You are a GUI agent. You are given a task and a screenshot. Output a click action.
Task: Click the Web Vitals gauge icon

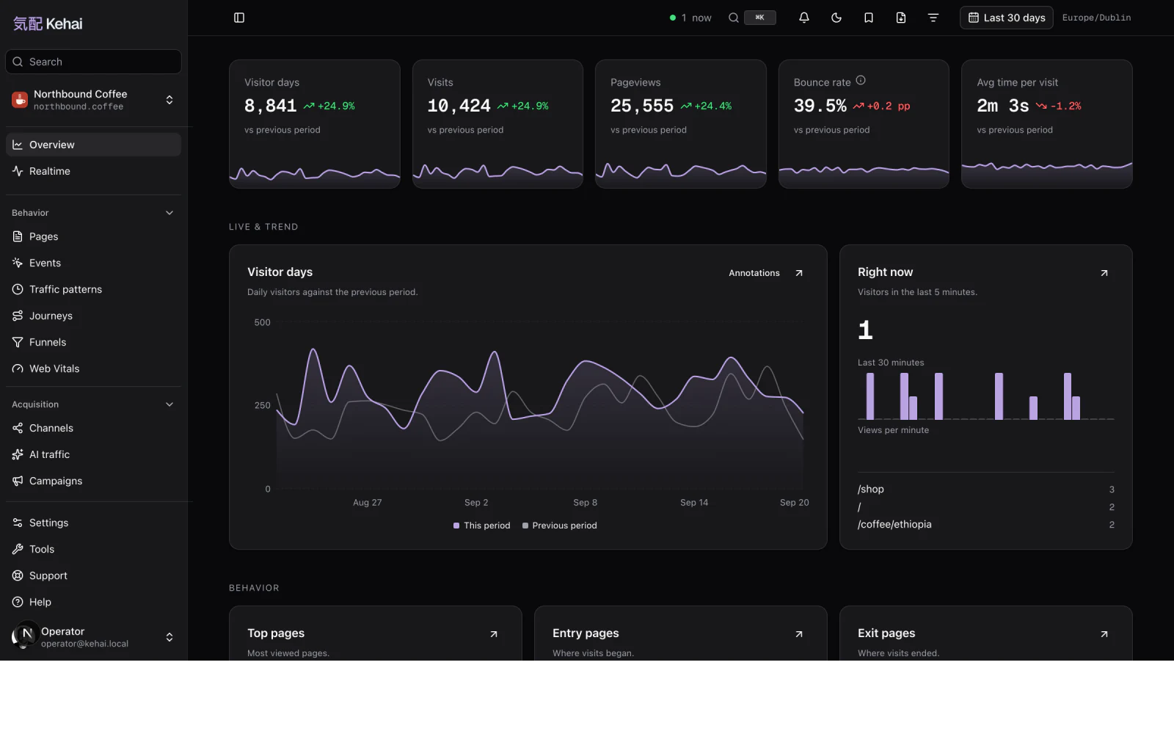pyautogui.click(x=18, y=368)
